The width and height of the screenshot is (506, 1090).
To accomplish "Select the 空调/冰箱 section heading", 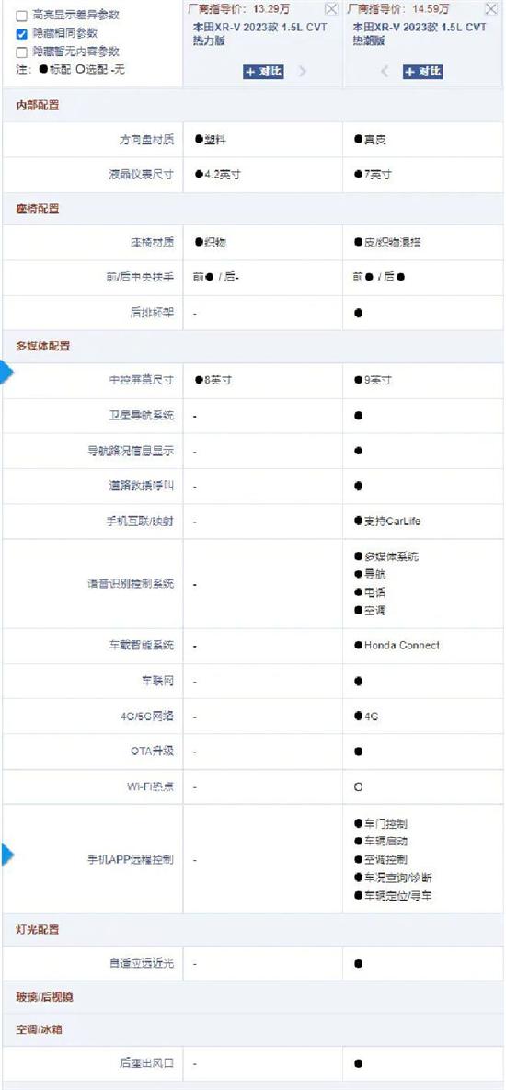I will (39, 1028).
